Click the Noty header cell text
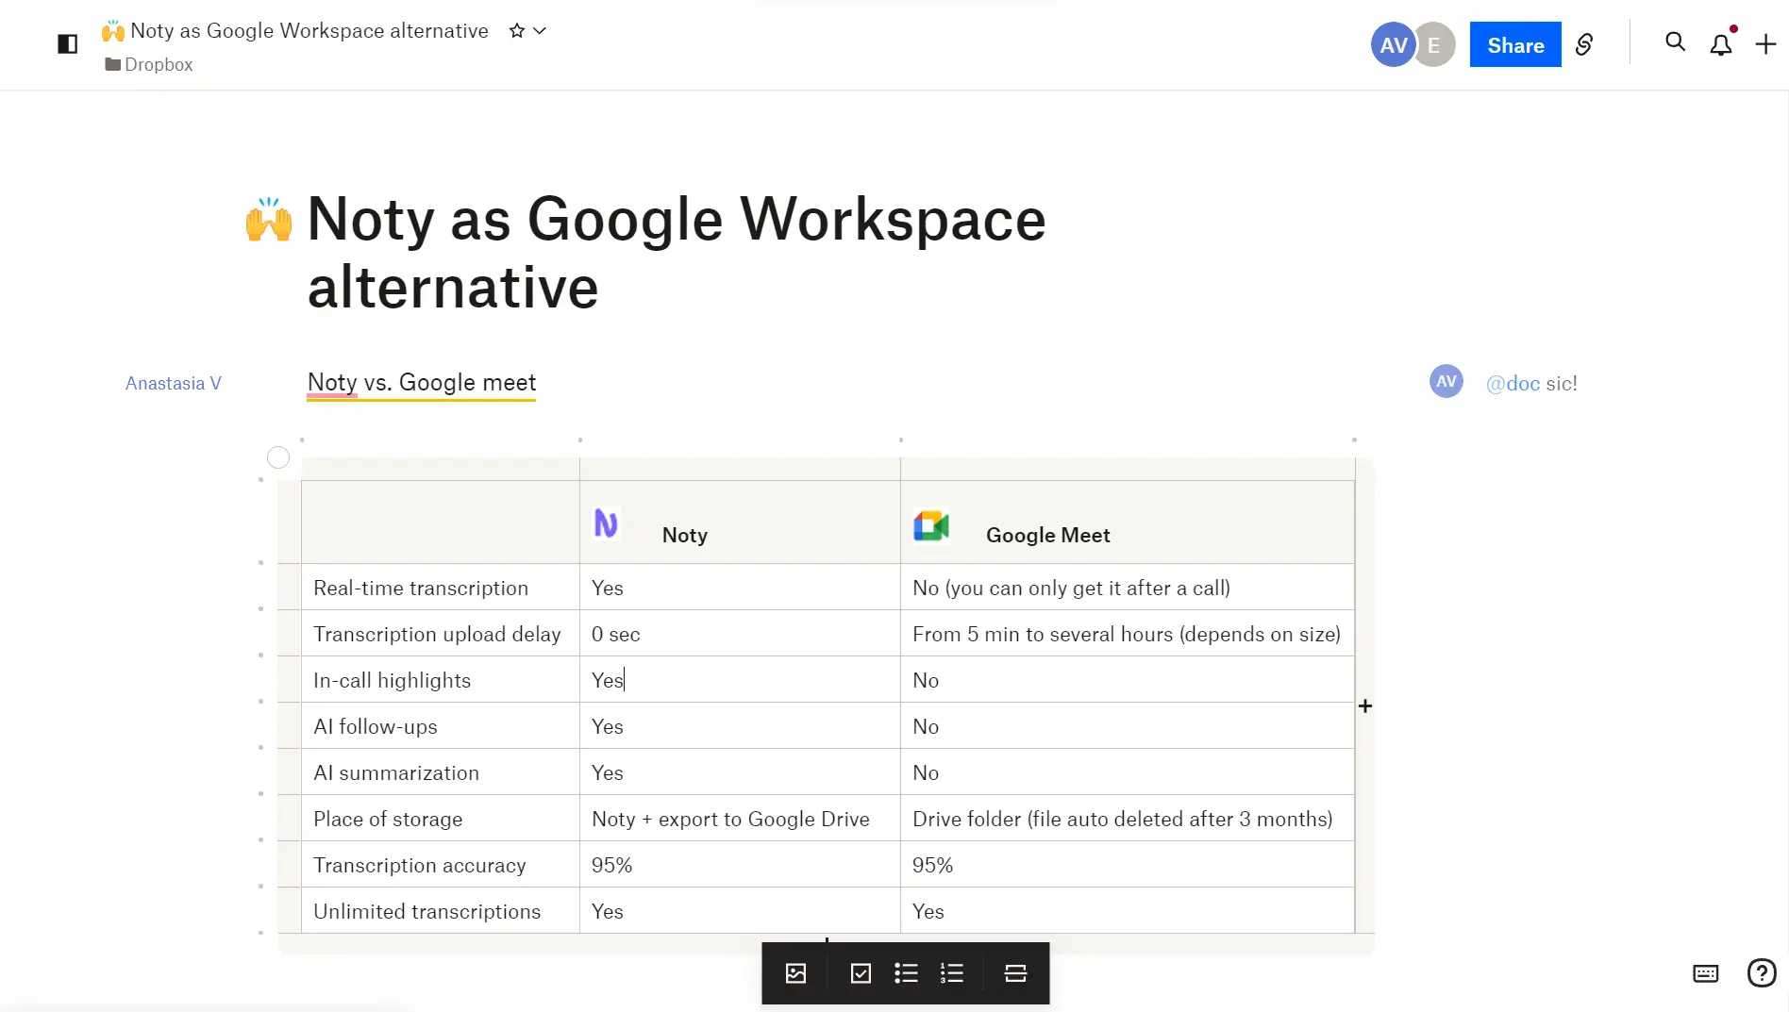Viewport: 1789px width, 1012px height. [685, 535]
